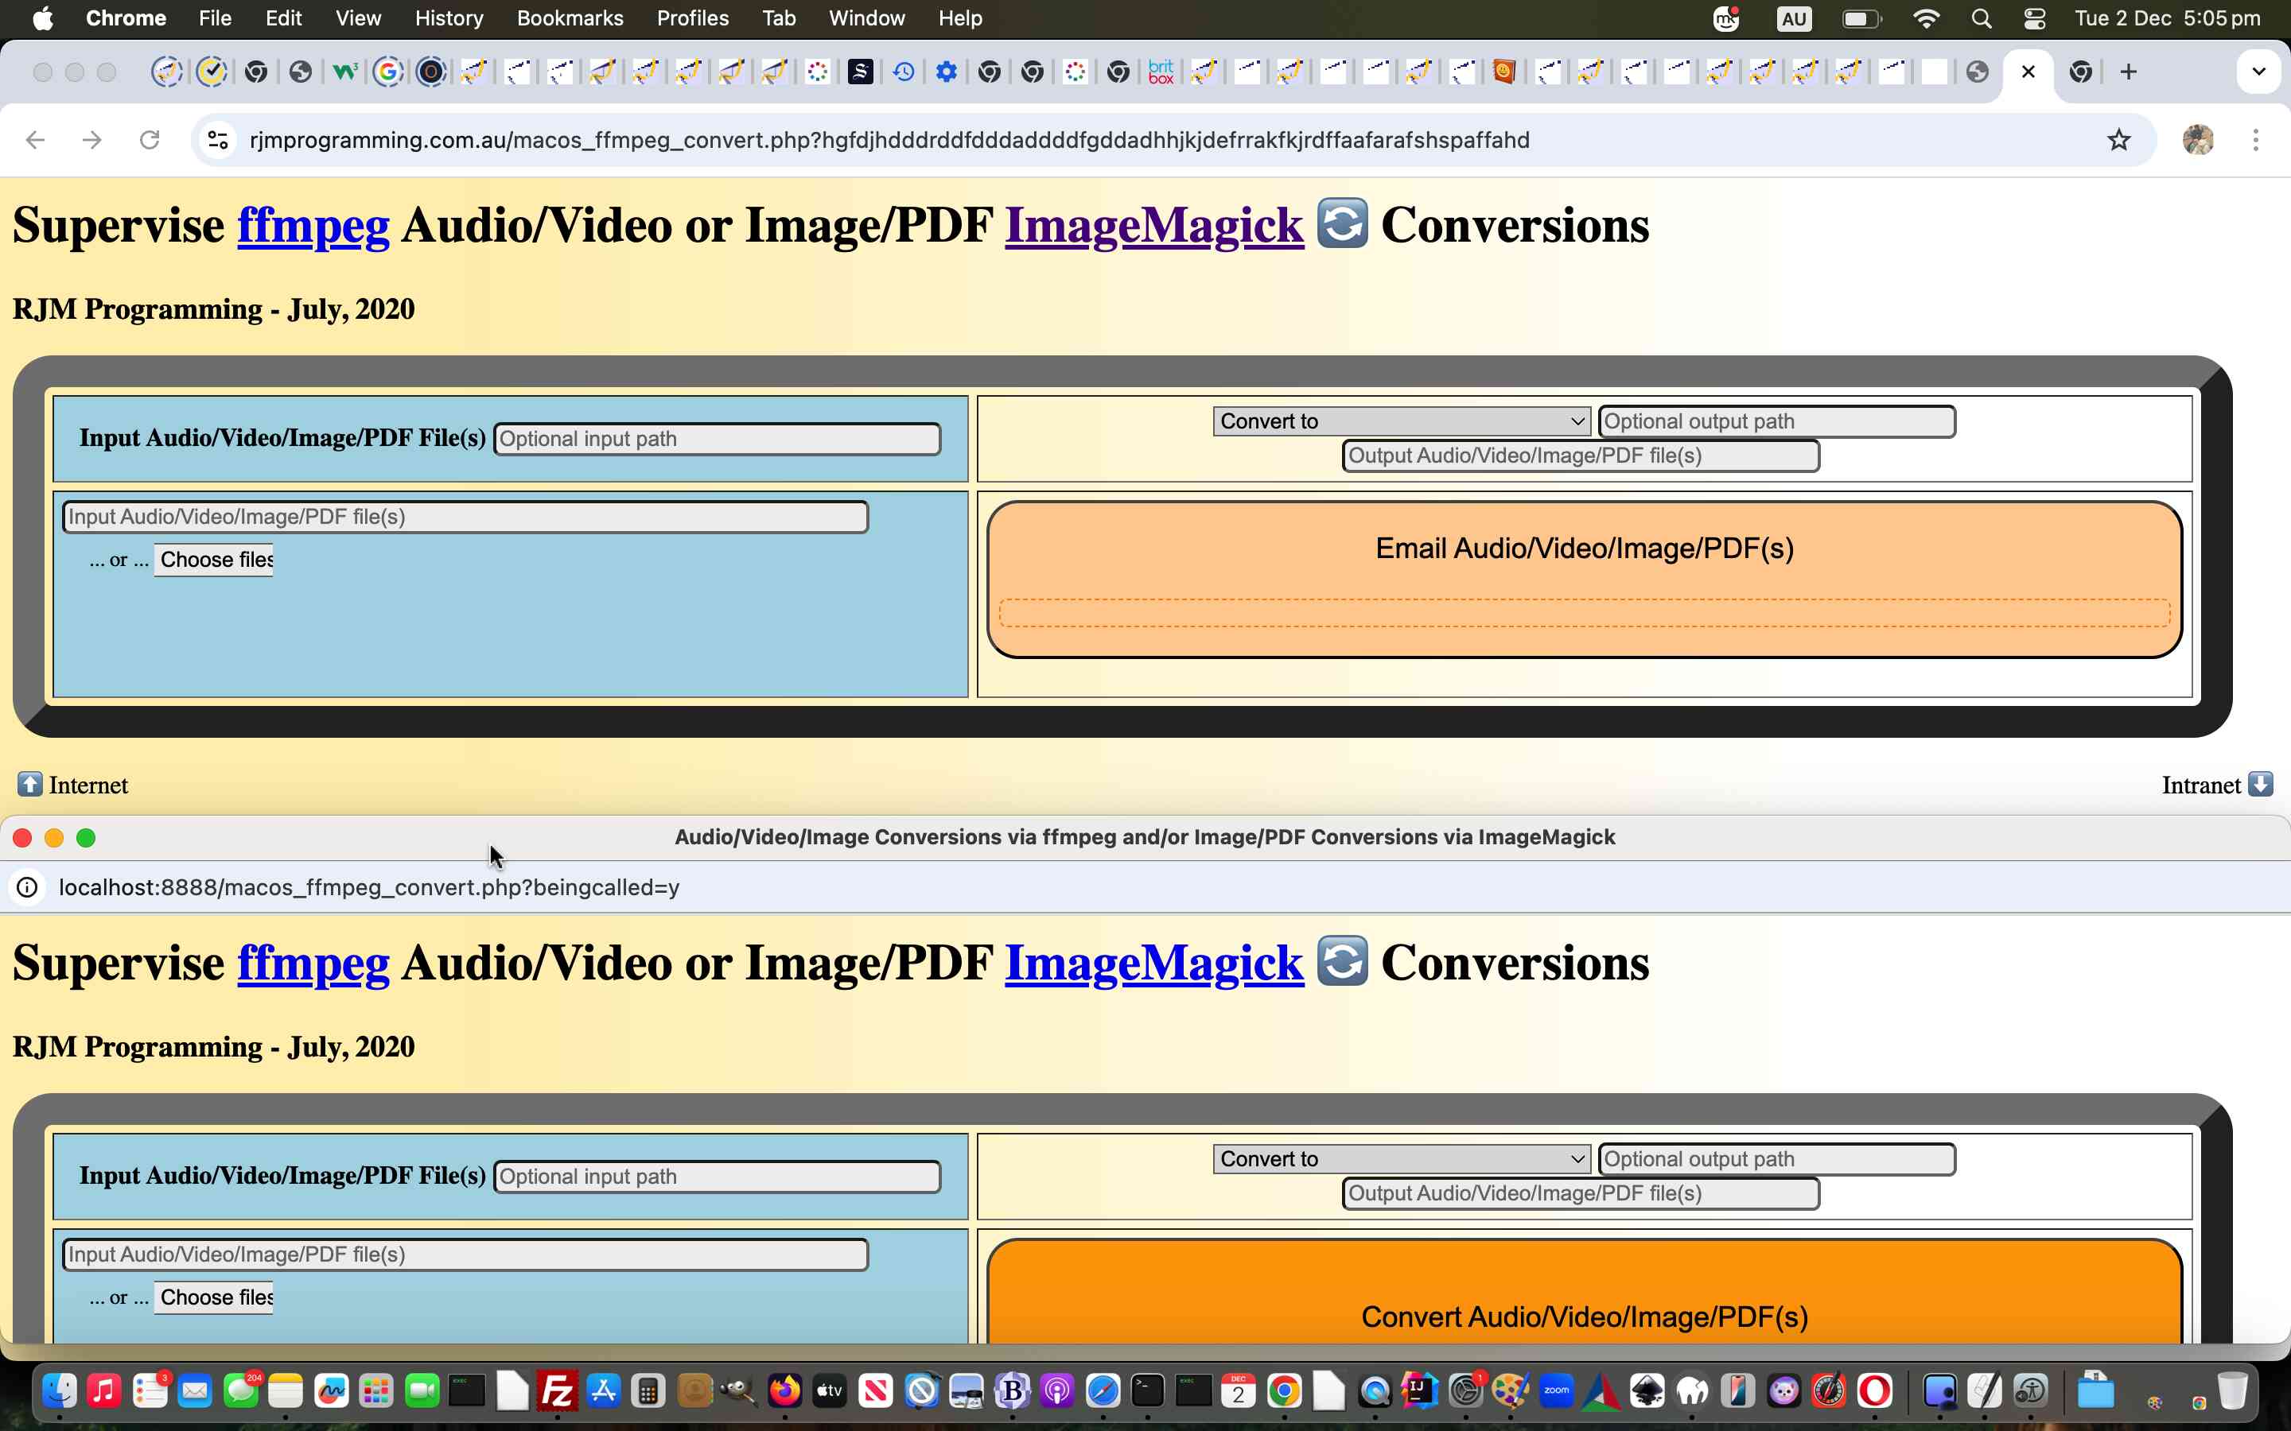Open the tab search chevron in Chrome
Image resolution: width=2291 pixels, height=1431 pixels.
[2259, 71]
